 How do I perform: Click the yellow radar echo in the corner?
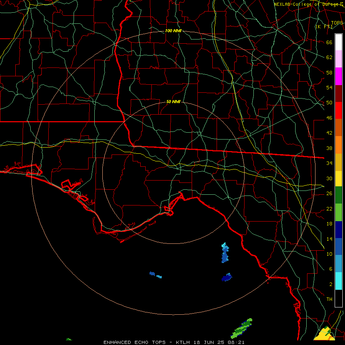coord(324,333)
